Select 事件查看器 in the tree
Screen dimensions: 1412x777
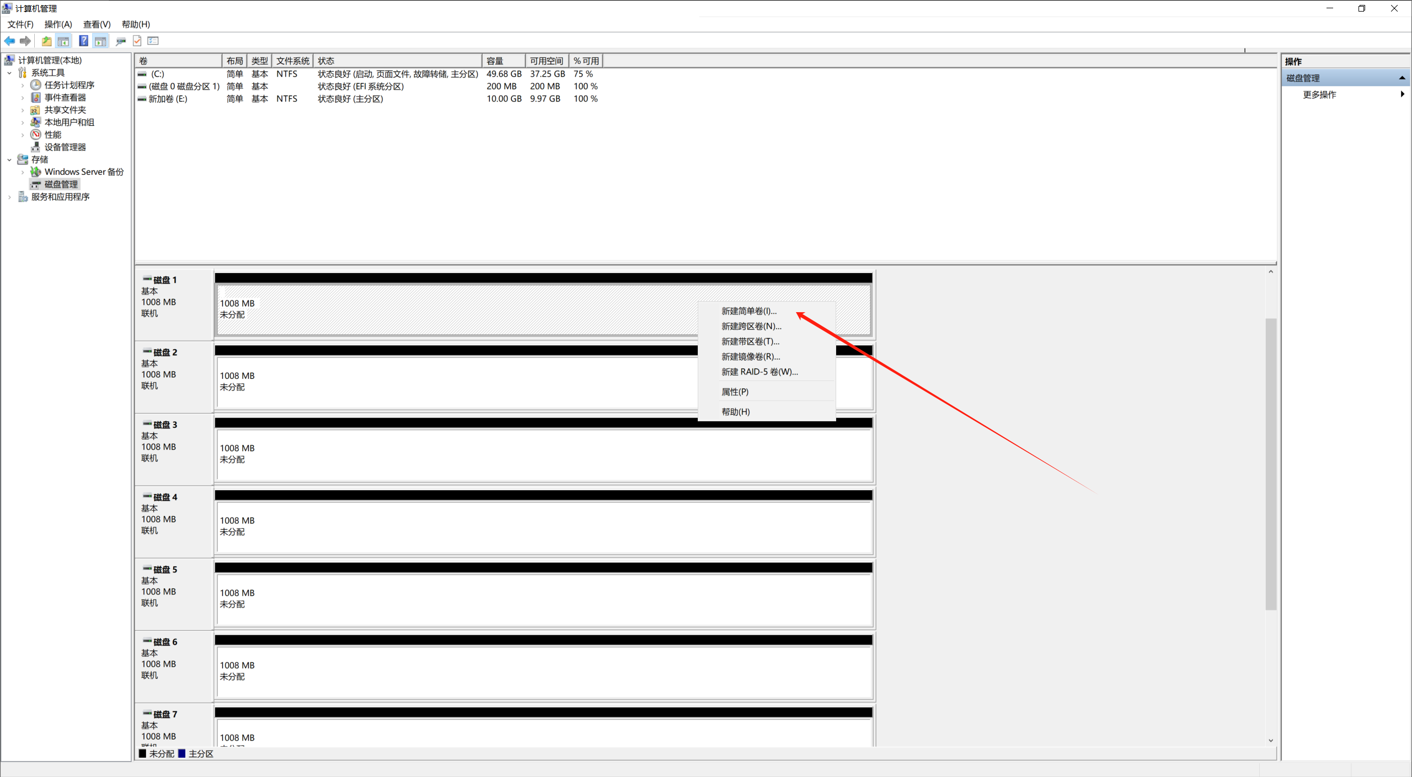tap(65, 98)
